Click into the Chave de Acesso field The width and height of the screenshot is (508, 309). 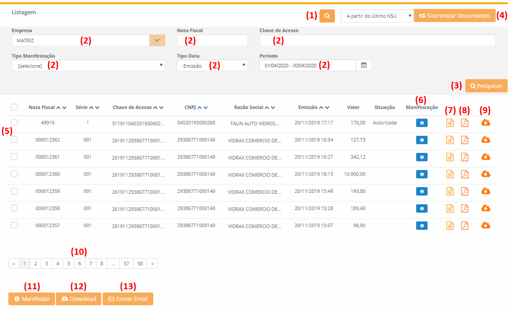click(377, 41)
